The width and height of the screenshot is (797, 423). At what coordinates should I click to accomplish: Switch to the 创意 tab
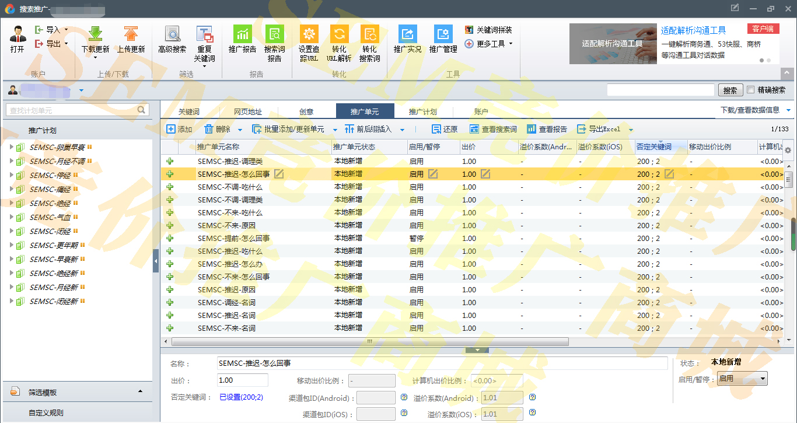pyautogui.click(x=306, y=111)
